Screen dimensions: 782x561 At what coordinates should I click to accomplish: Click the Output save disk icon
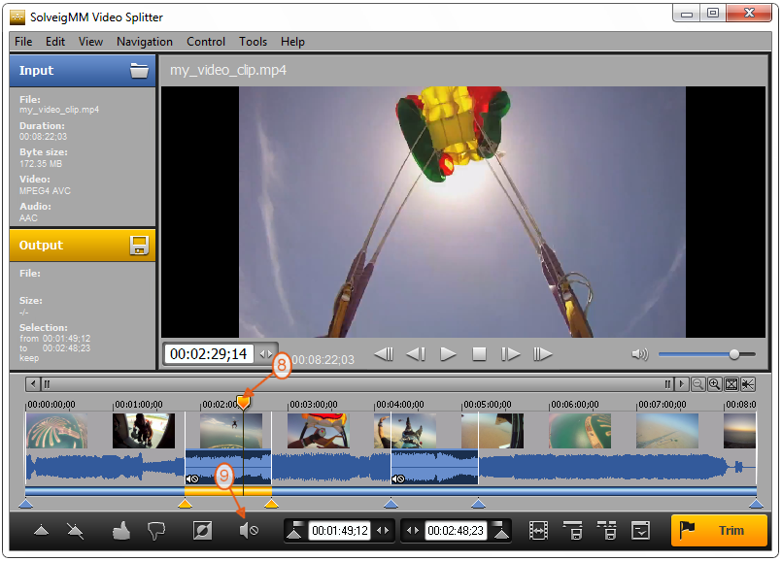tap(139, 246)
